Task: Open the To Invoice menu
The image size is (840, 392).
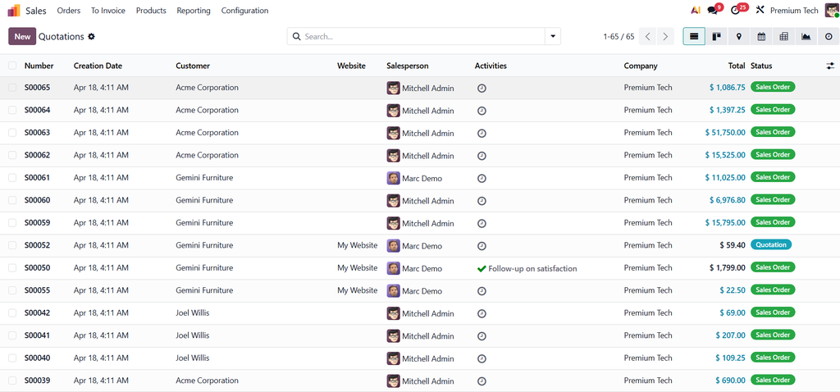Action: click(107, 11)
